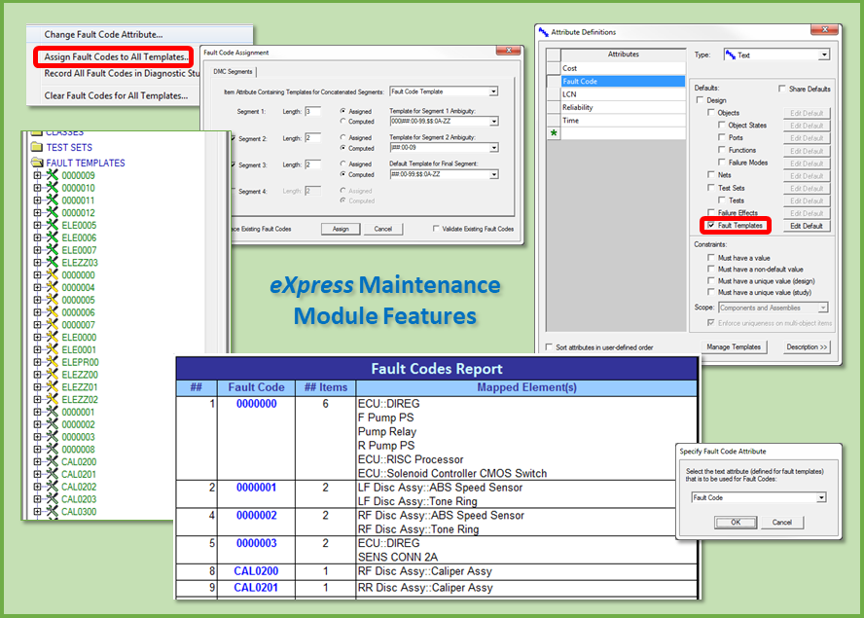Click the Manage Templates button
The height and width of the screenshot is (618, 864).
[x=734, y=347]
